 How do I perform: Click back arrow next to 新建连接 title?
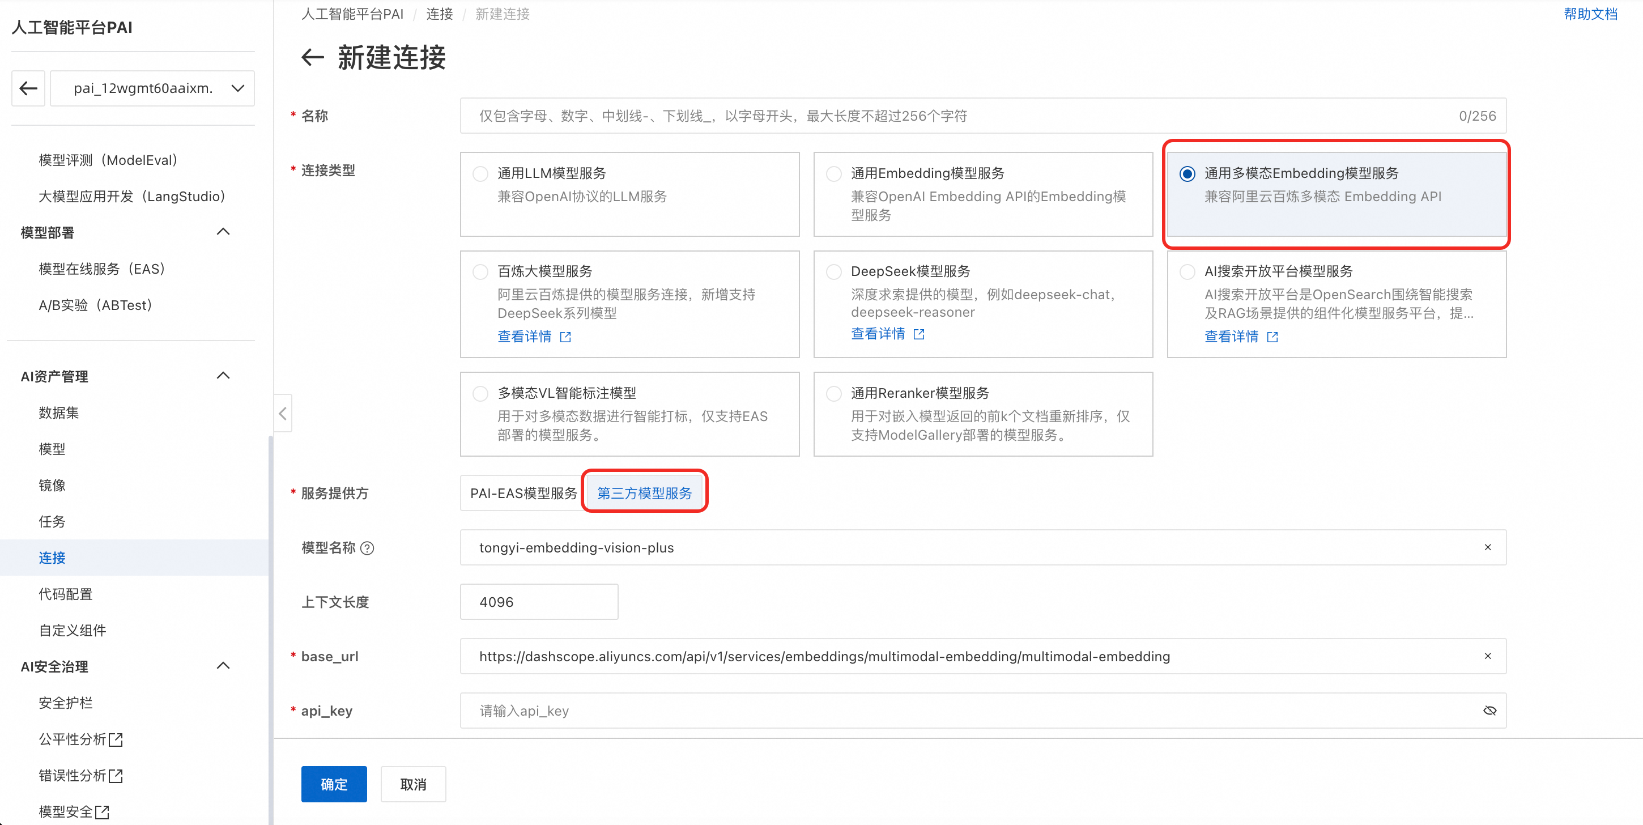313,57
